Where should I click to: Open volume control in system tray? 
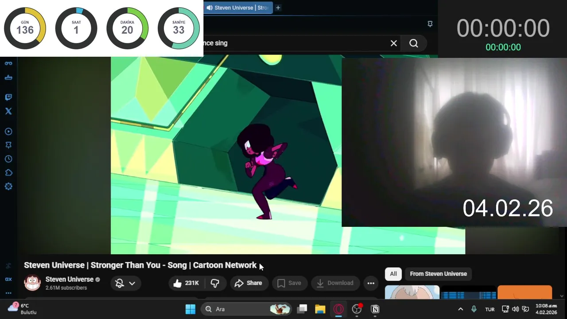tap(515, 309)
